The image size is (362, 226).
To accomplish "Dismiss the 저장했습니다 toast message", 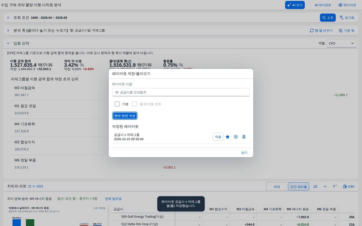I will tap(181, 204).
